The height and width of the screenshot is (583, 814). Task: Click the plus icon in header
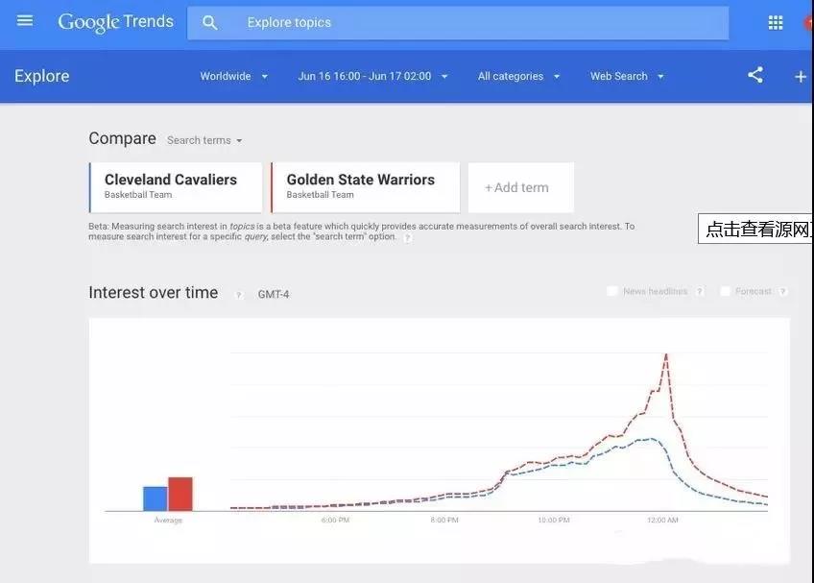click(x=801, y=77)
